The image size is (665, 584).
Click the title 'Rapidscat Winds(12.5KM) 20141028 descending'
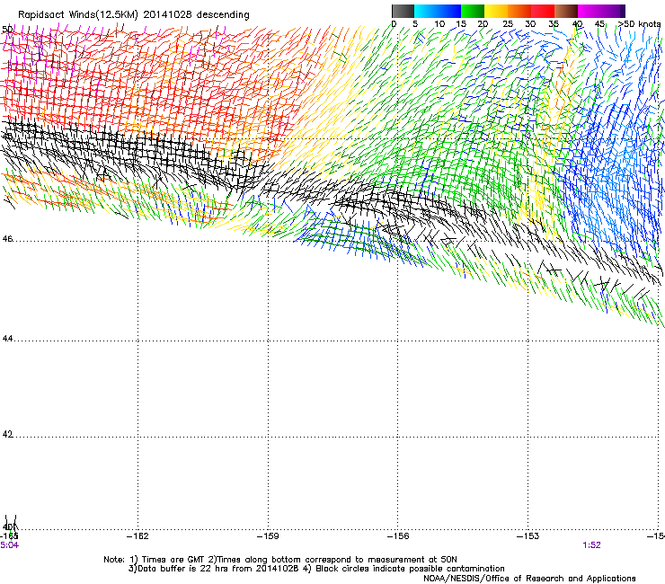[x=134, y=15]
